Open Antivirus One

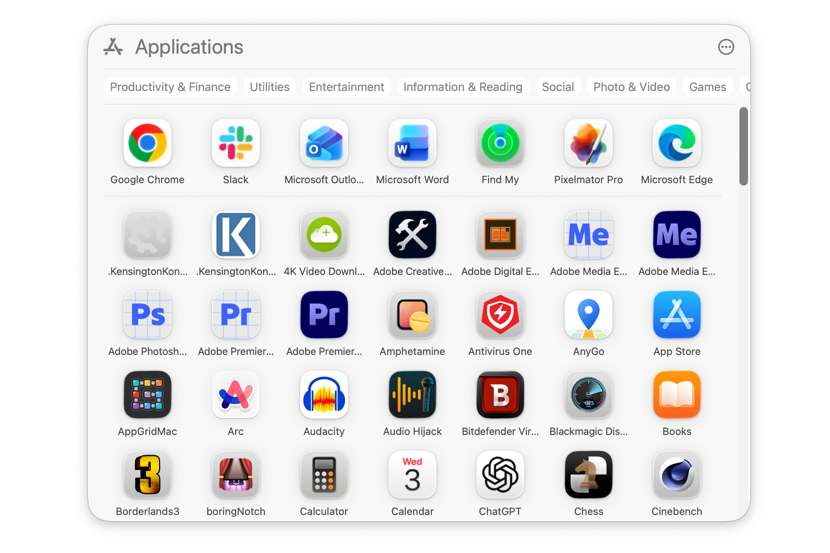point(500,315)
